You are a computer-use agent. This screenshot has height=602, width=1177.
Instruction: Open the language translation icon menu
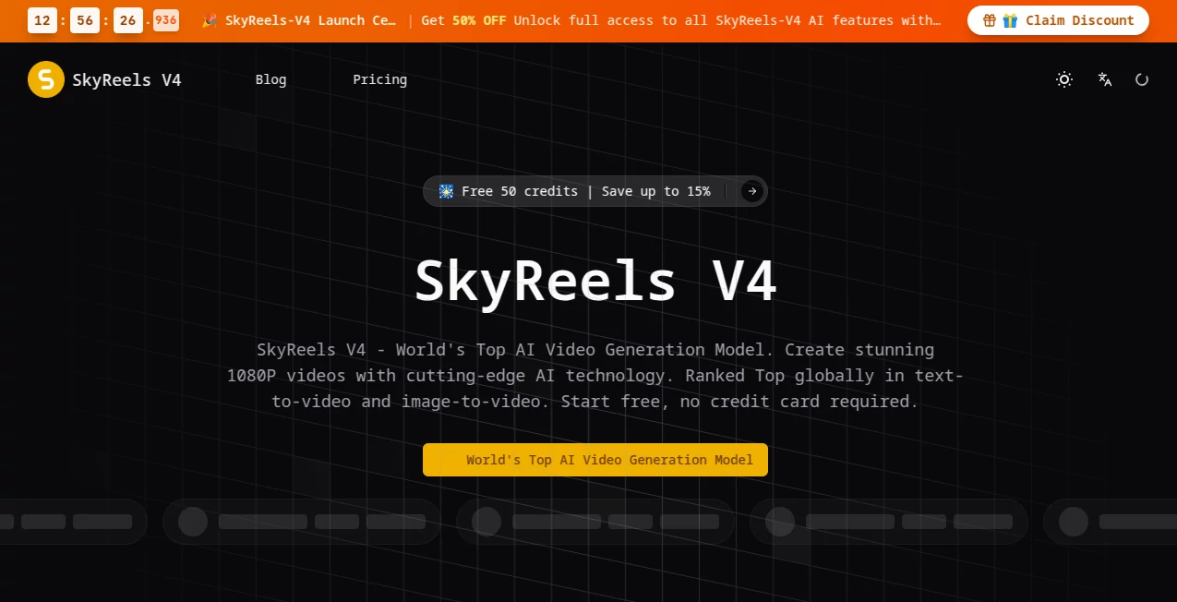1104,79
